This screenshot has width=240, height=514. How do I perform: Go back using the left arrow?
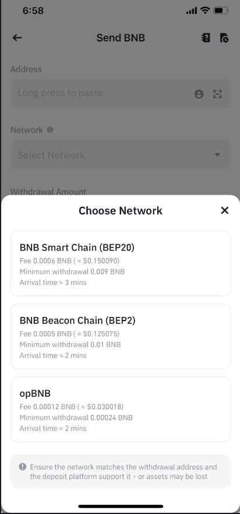coord(17,38)
